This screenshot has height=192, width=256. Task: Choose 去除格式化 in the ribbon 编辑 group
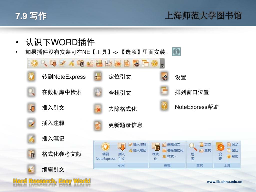(x=173, y=150)
